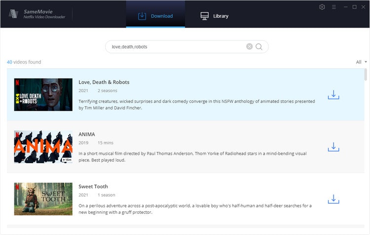Download Love, Death & Robots via download icon
Viewport: 370px width, 235px height.
(x=333, y=95)
